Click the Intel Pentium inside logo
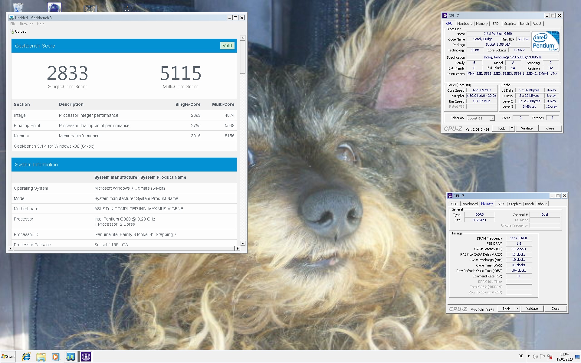This screenshot has height=363, width=581. (x=545, y=42)
